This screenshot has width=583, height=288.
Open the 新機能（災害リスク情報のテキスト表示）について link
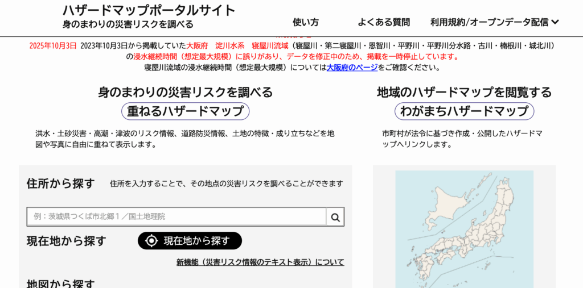[260, 262]
